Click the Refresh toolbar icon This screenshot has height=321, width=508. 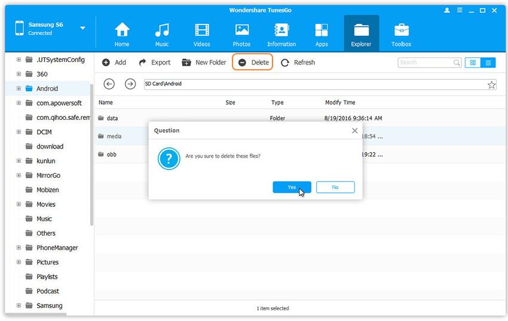pyautogui.click(x=285, y=63)
